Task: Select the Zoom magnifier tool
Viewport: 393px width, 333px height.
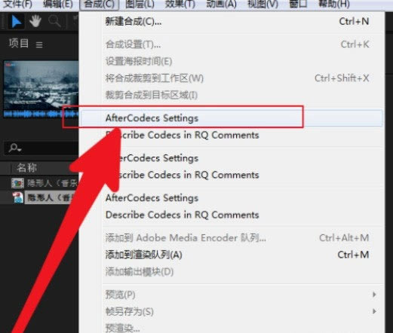Action: (x=54, y=21)
